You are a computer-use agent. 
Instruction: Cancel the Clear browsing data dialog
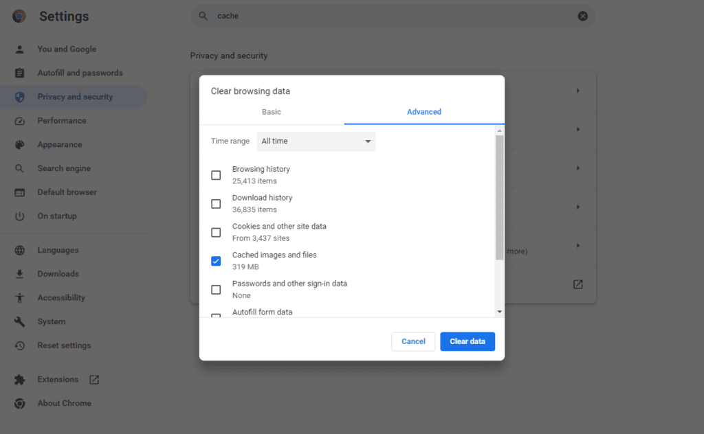413,341
